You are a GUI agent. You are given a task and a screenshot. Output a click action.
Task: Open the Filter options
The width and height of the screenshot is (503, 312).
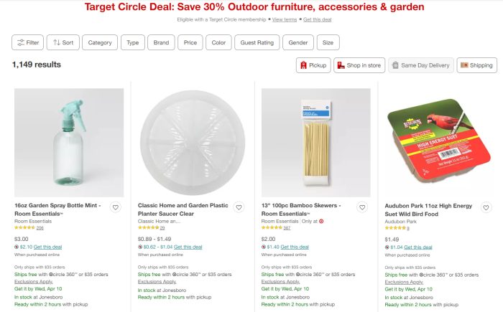(x=28, y=42)
